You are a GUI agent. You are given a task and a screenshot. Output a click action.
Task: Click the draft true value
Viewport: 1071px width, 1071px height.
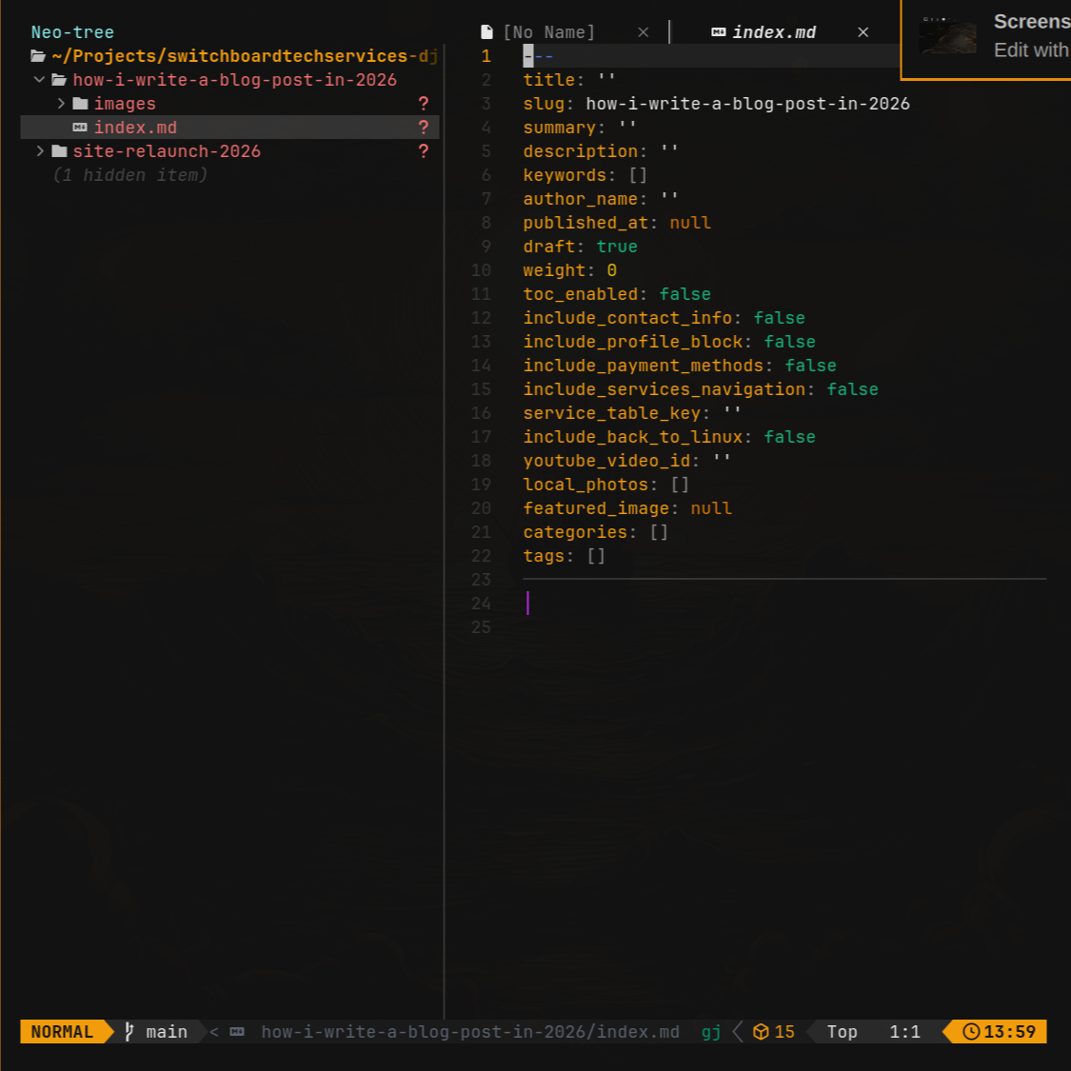pyautogui.click(x=617, y=247)
